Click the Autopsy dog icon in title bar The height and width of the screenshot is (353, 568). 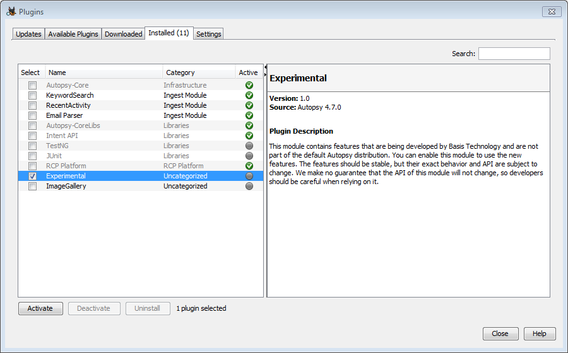pos(11,11)
